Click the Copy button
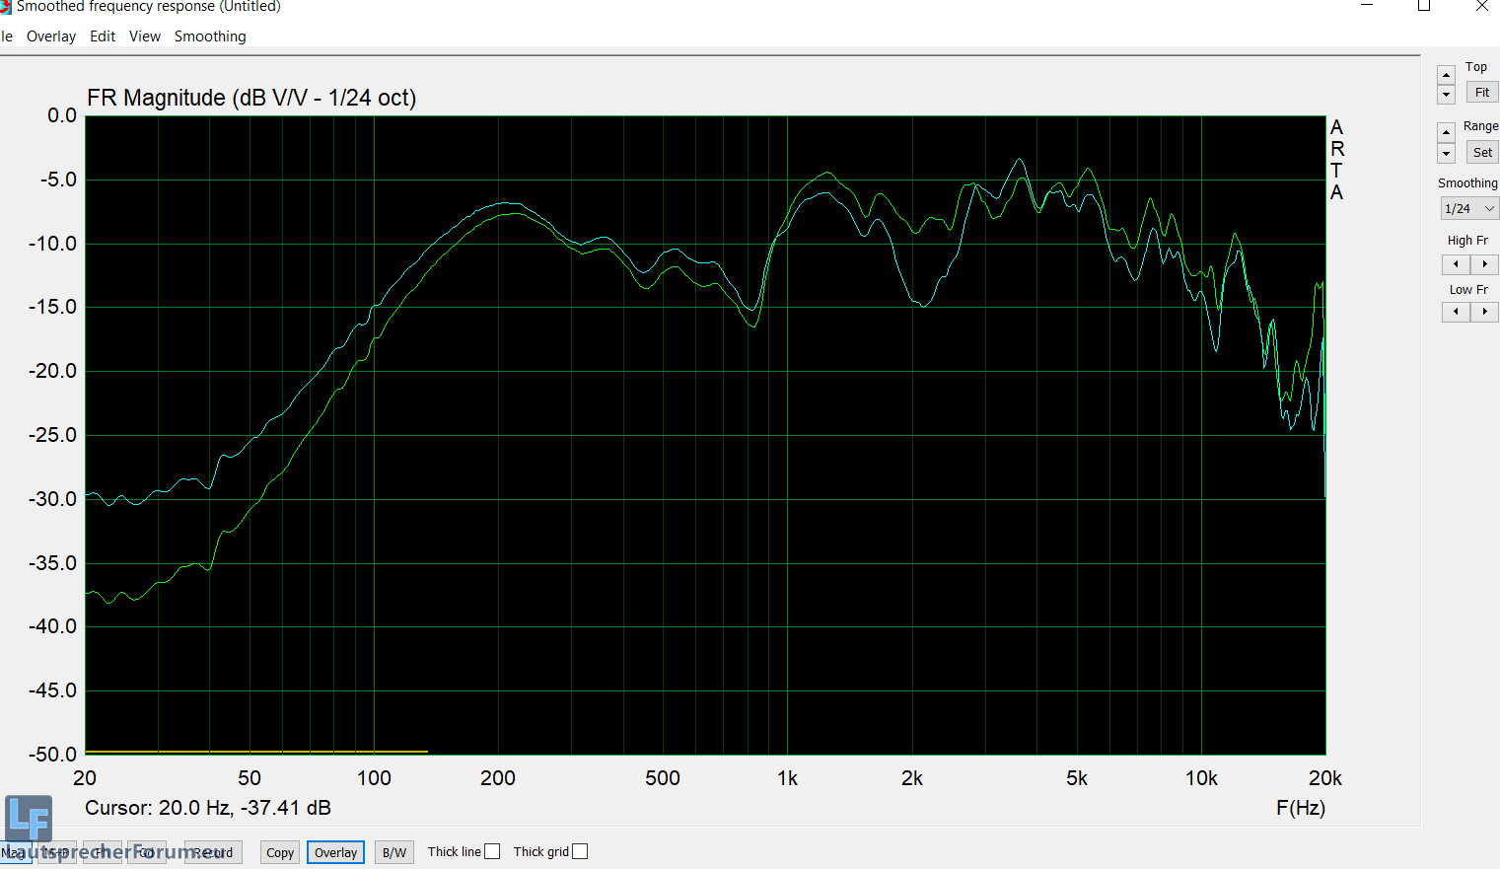The width and height of the screenshot is (1500, 869). pos(280,852)
